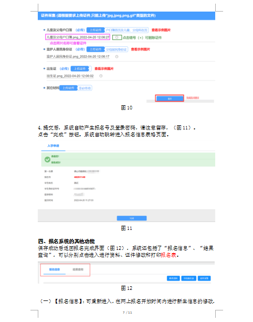The width and height of the screenshot is (253, 322).
Task: Open the 监护人居民身份证.png uploaded file name
Action: tap(78, 56)
